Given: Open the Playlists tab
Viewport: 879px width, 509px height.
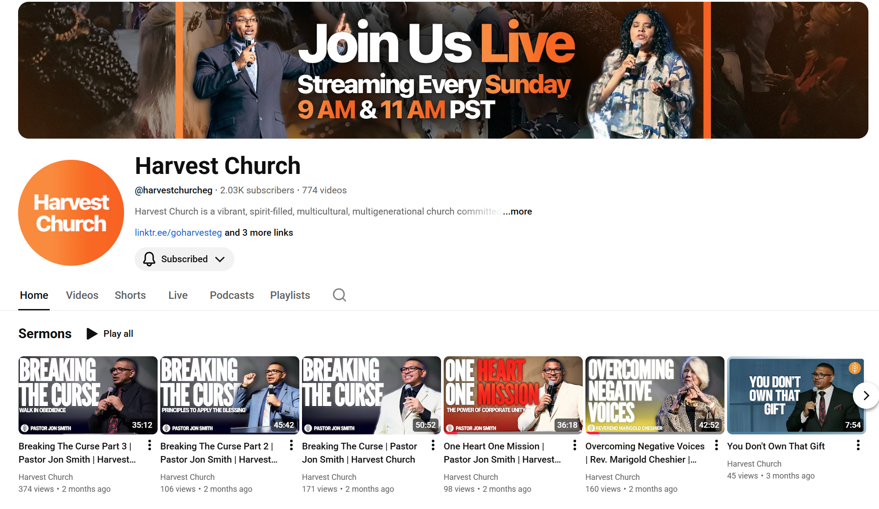Looking at the screenshot, I should (x=290, y=295).
